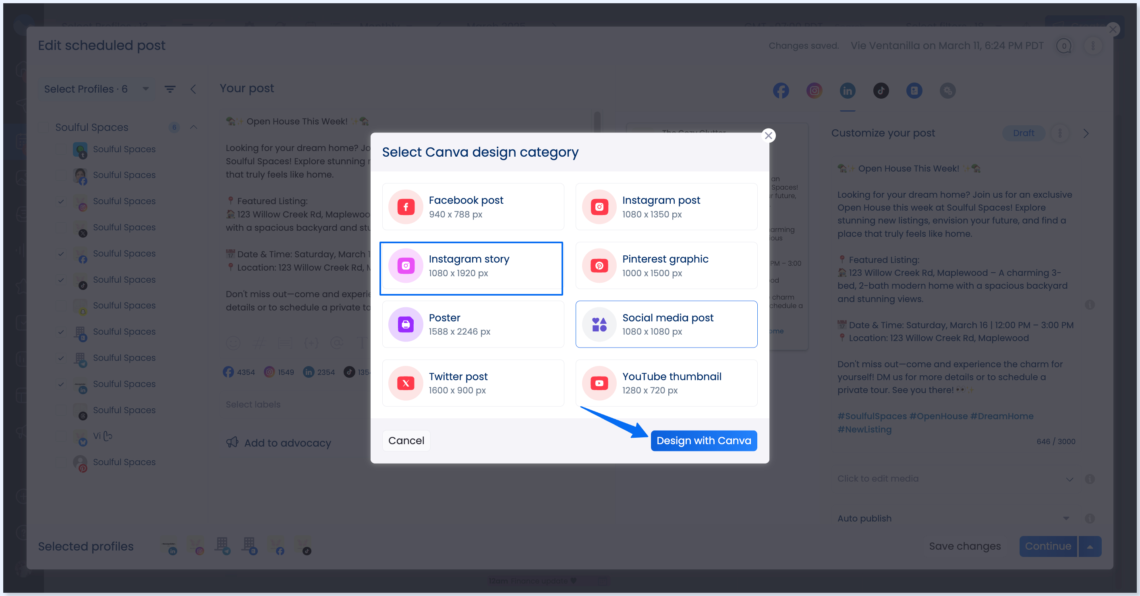
Task: Switch to the Instagram customization tab
Action: tap(814, 91)
